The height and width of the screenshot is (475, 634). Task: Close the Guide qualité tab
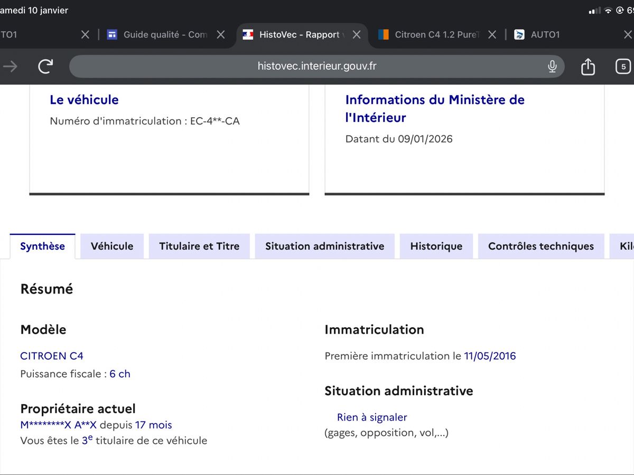point(221,35)
